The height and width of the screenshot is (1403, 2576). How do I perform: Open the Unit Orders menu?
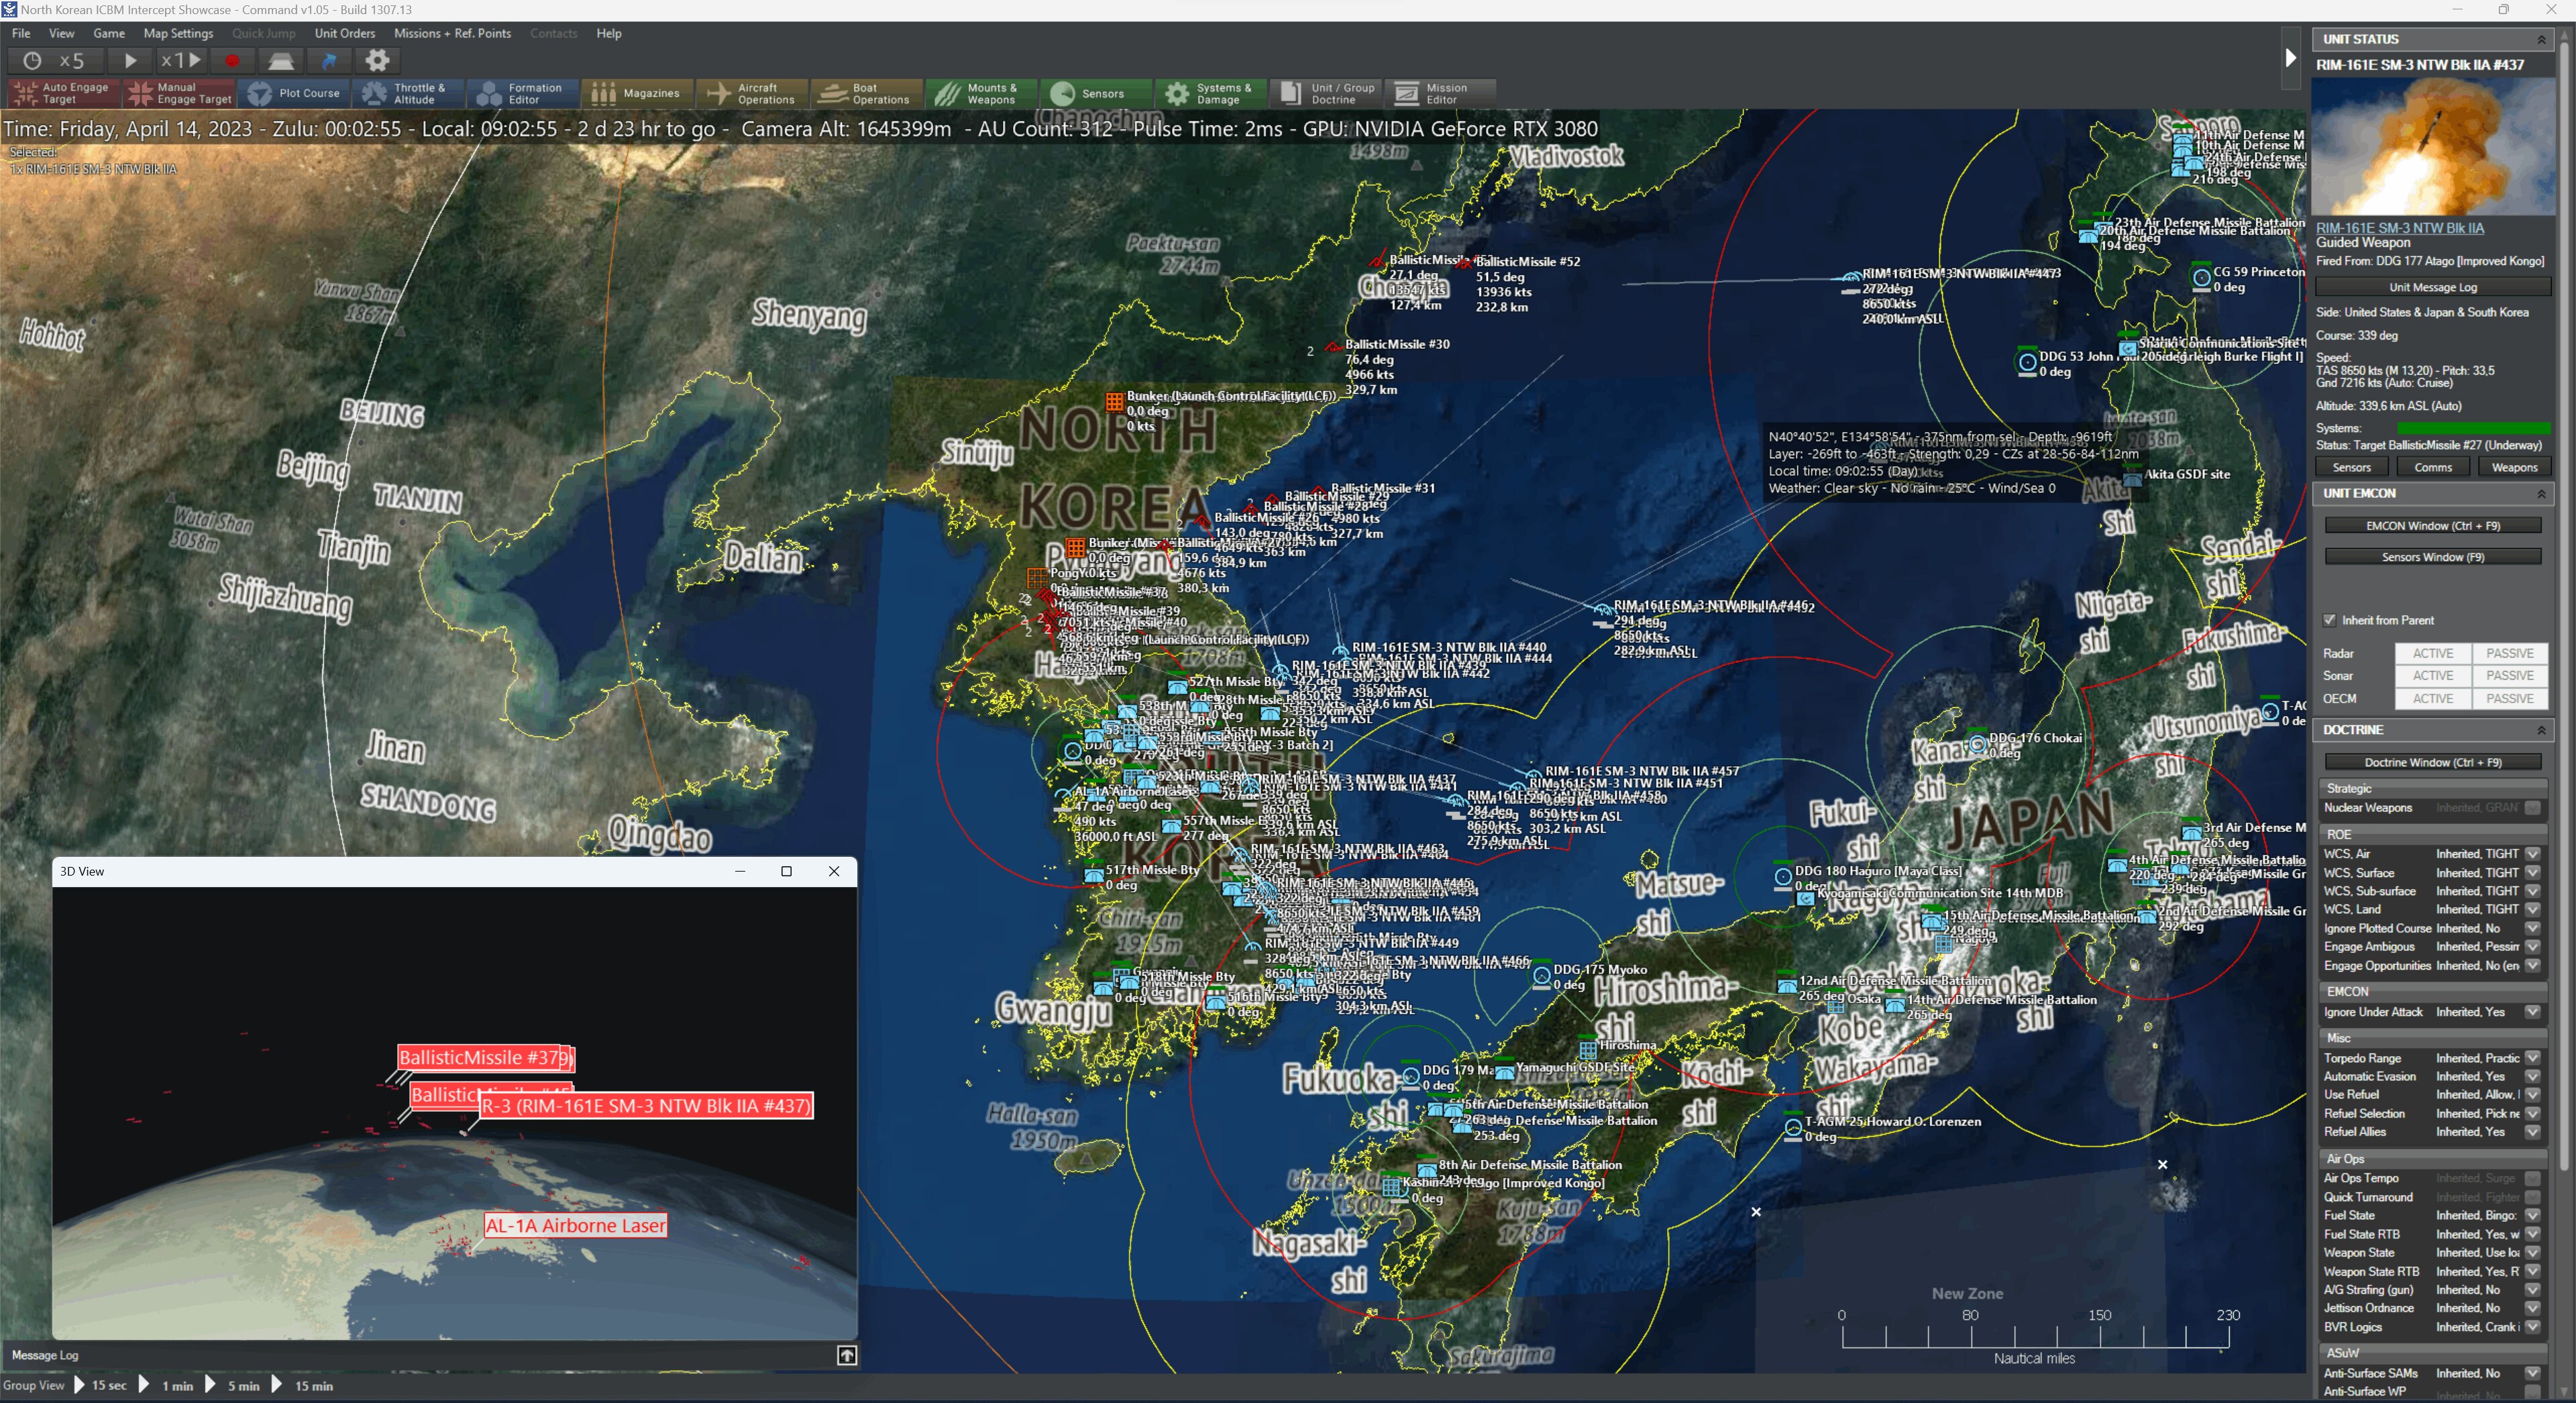click(344, 33)
